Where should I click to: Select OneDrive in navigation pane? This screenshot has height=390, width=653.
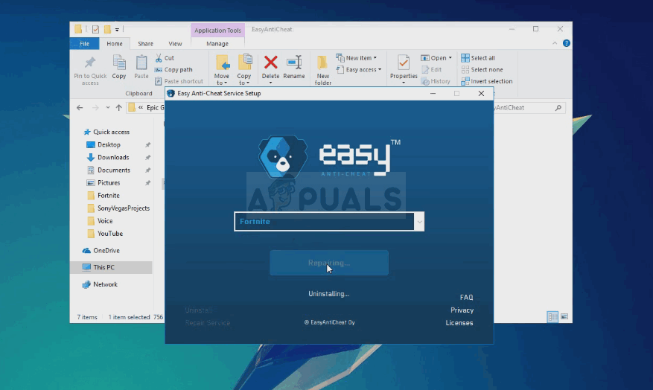point(101,251)
